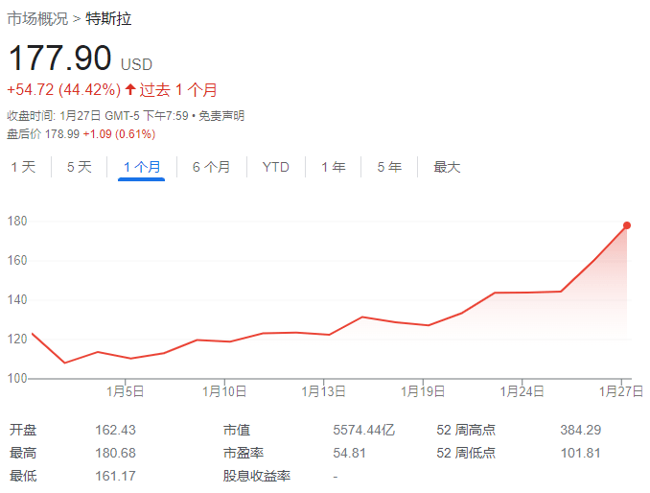Screen dimensions: 650x493
Task: Select the 1 天 range tab
Action: click(x=23, y=167)
